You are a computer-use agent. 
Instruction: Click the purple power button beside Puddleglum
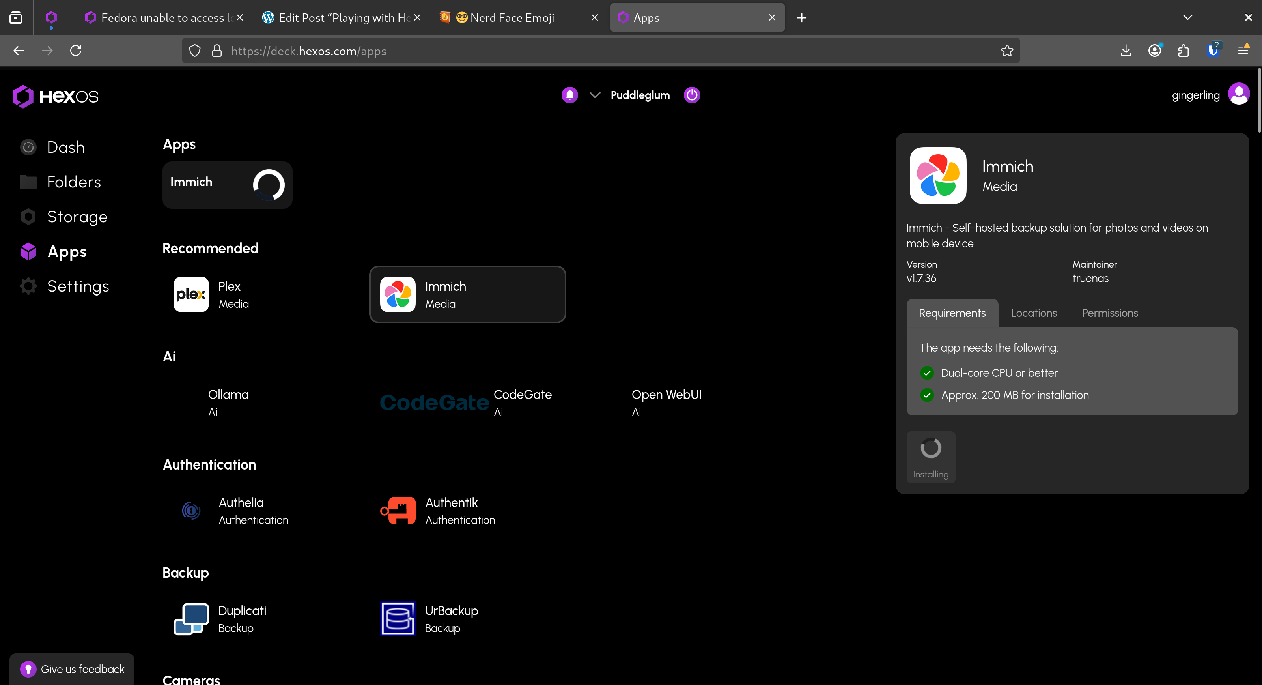pyautogui.click(x=692, y=95)
